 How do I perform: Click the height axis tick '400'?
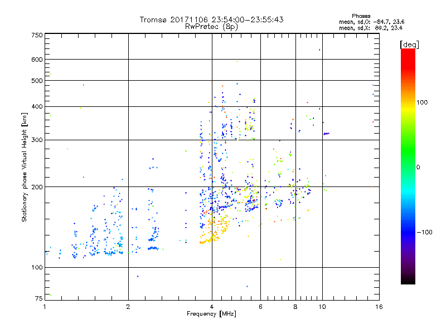[37, 107]
